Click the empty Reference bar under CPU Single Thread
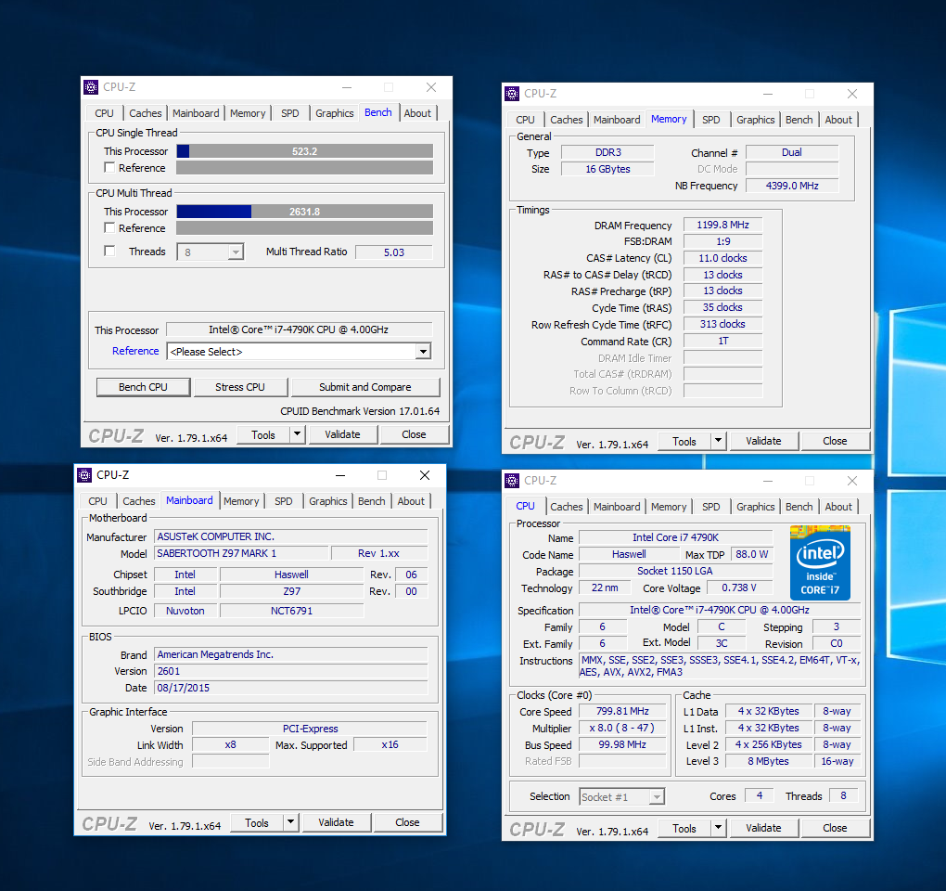 tap(305, 168)
